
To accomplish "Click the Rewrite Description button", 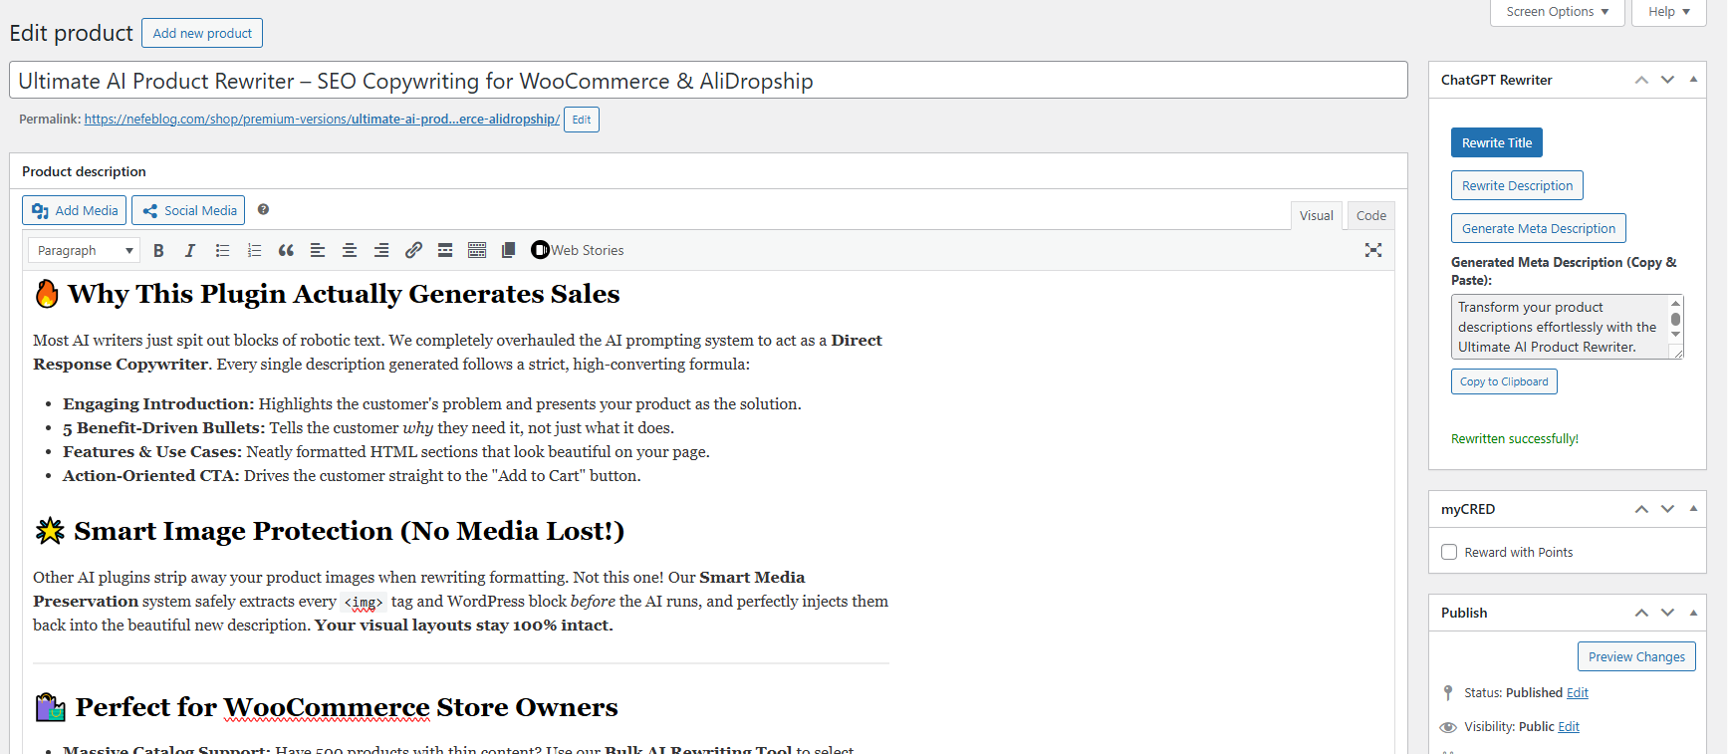I will pos(1517,185).
